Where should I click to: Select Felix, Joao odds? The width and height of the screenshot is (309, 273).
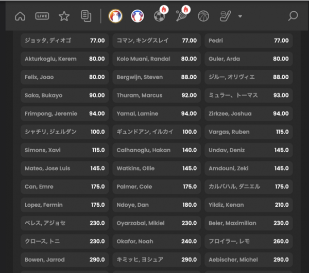[x=65, y=77]
